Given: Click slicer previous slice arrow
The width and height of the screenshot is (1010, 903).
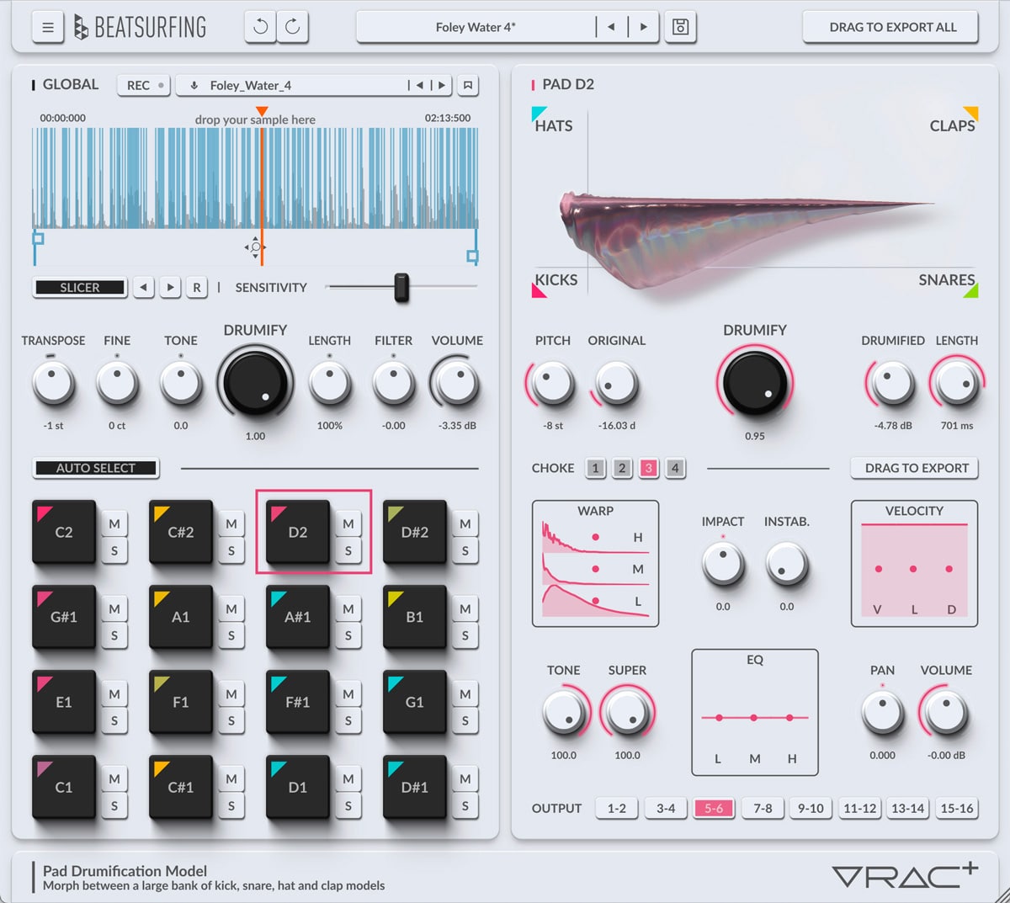Looking at the screenshot, I should (x=144, y=287).
